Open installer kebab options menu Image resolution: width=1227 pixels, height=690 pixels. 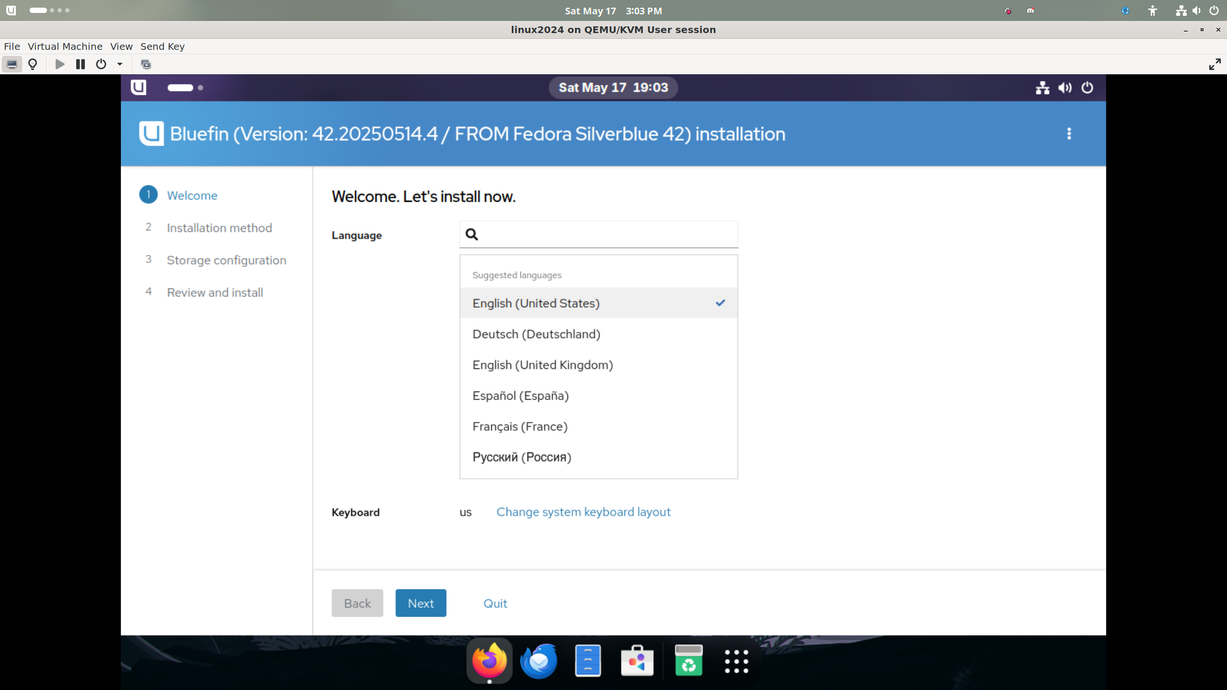(1069, 134)
